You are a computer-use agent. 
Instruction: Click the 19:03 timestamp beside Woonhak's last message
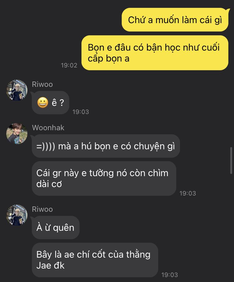click(188, 193)
